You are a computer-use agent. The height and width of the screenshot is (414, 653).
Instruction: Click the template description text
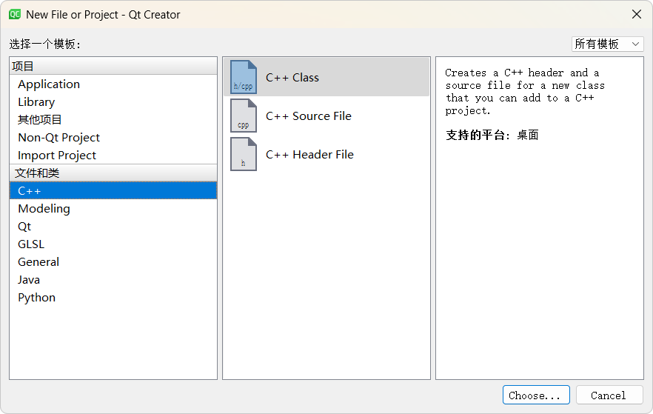(525, 92)
